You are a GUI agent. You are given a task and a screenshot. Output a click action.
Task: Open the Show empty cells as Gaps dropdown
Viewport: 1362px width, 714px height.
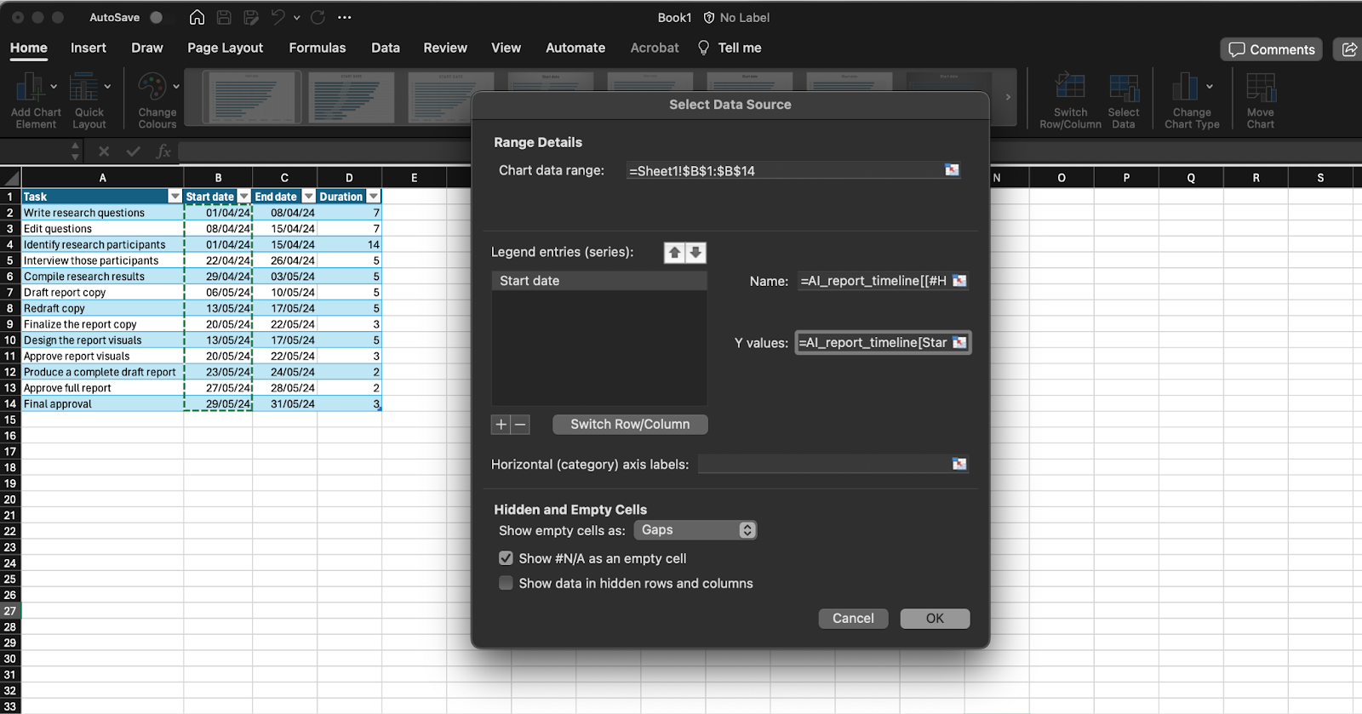click(x=695, y=530)
